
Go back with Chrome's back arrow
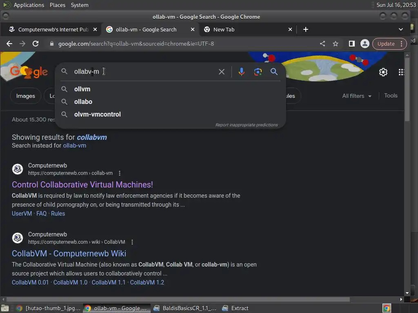tap(9, 44)
